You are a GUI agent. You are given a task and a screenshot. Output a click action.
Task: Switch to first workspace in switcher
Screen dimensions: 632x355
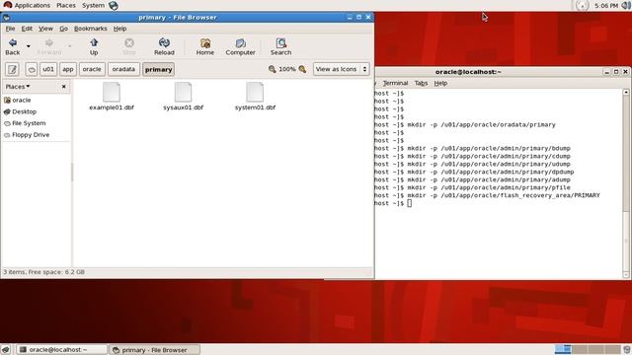563,349
